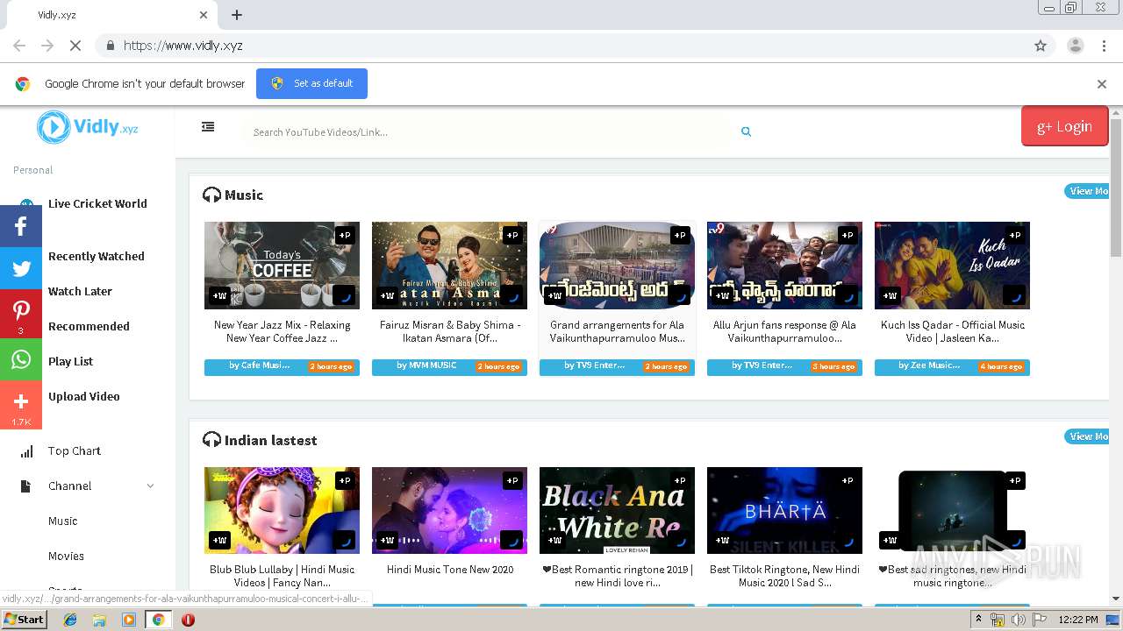The width and height of the screenshot is (1123, 631).
Task: Click the g+ Login button
Action: tap(1064, 126)
